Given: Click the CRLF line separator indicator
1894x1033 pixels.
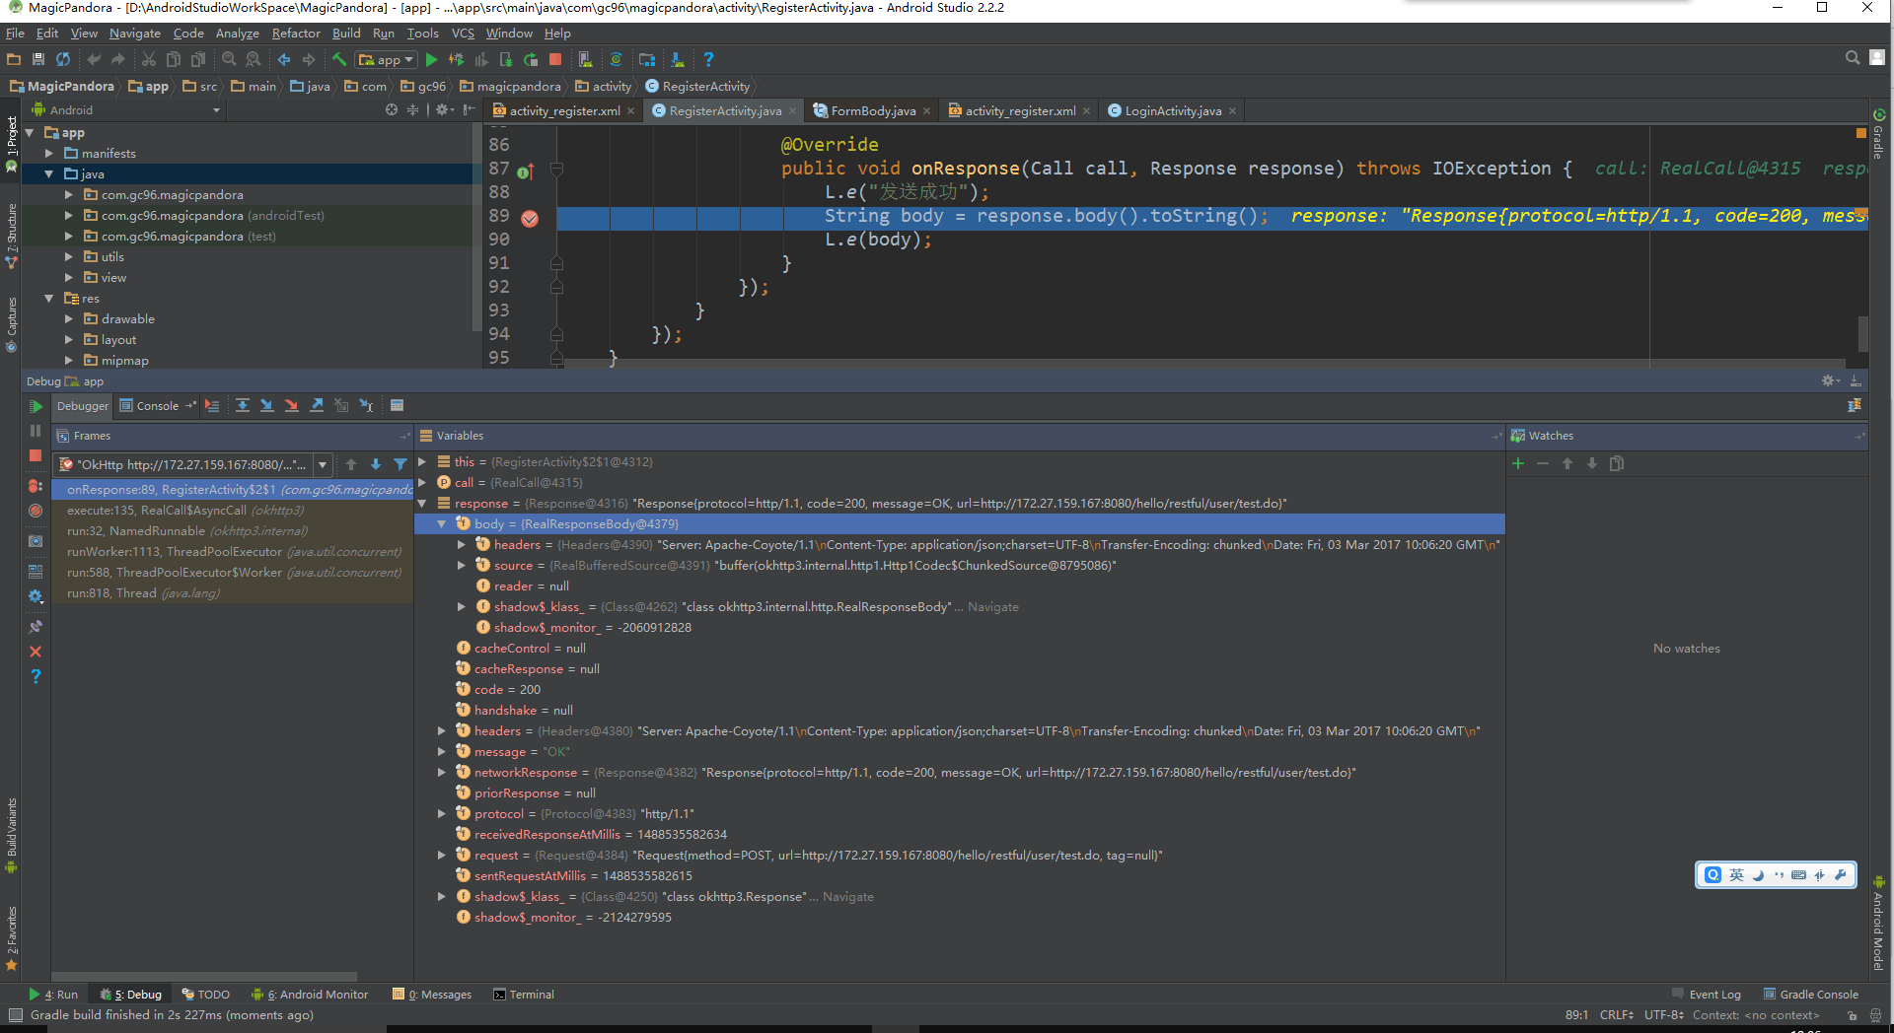Looking at the screenshot, I should pyautogui.click(x=1617, y=1014).
